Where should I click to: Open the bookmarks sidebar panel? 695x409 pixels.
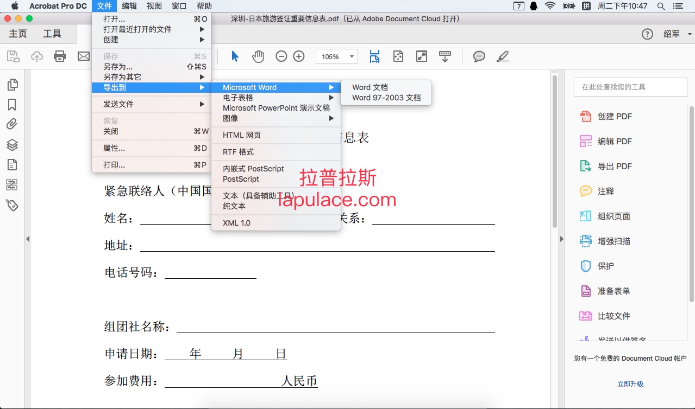[12, 105]
